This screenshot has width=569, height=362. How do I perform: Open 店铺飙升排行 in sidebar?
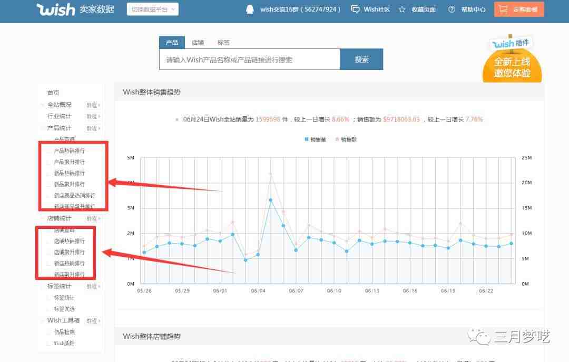click(70, 252)
